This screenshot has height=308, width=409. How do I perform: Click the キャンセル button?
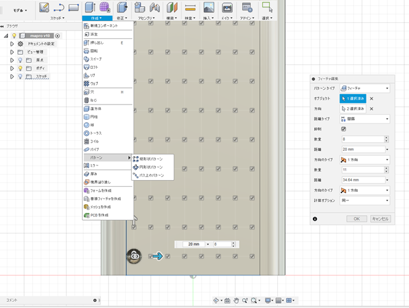pyautogui.click(x=380, y=219)
